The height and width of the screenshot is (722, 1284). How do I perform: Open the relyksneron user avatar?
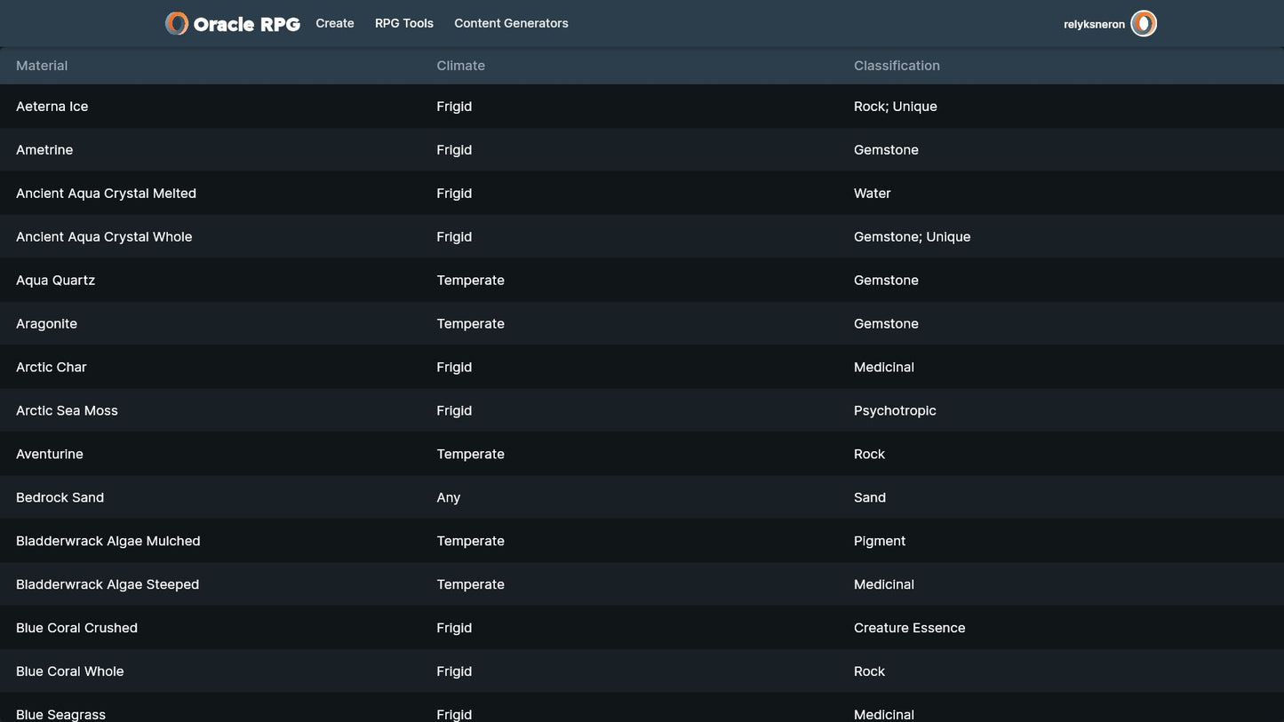tap(1144, 24)
